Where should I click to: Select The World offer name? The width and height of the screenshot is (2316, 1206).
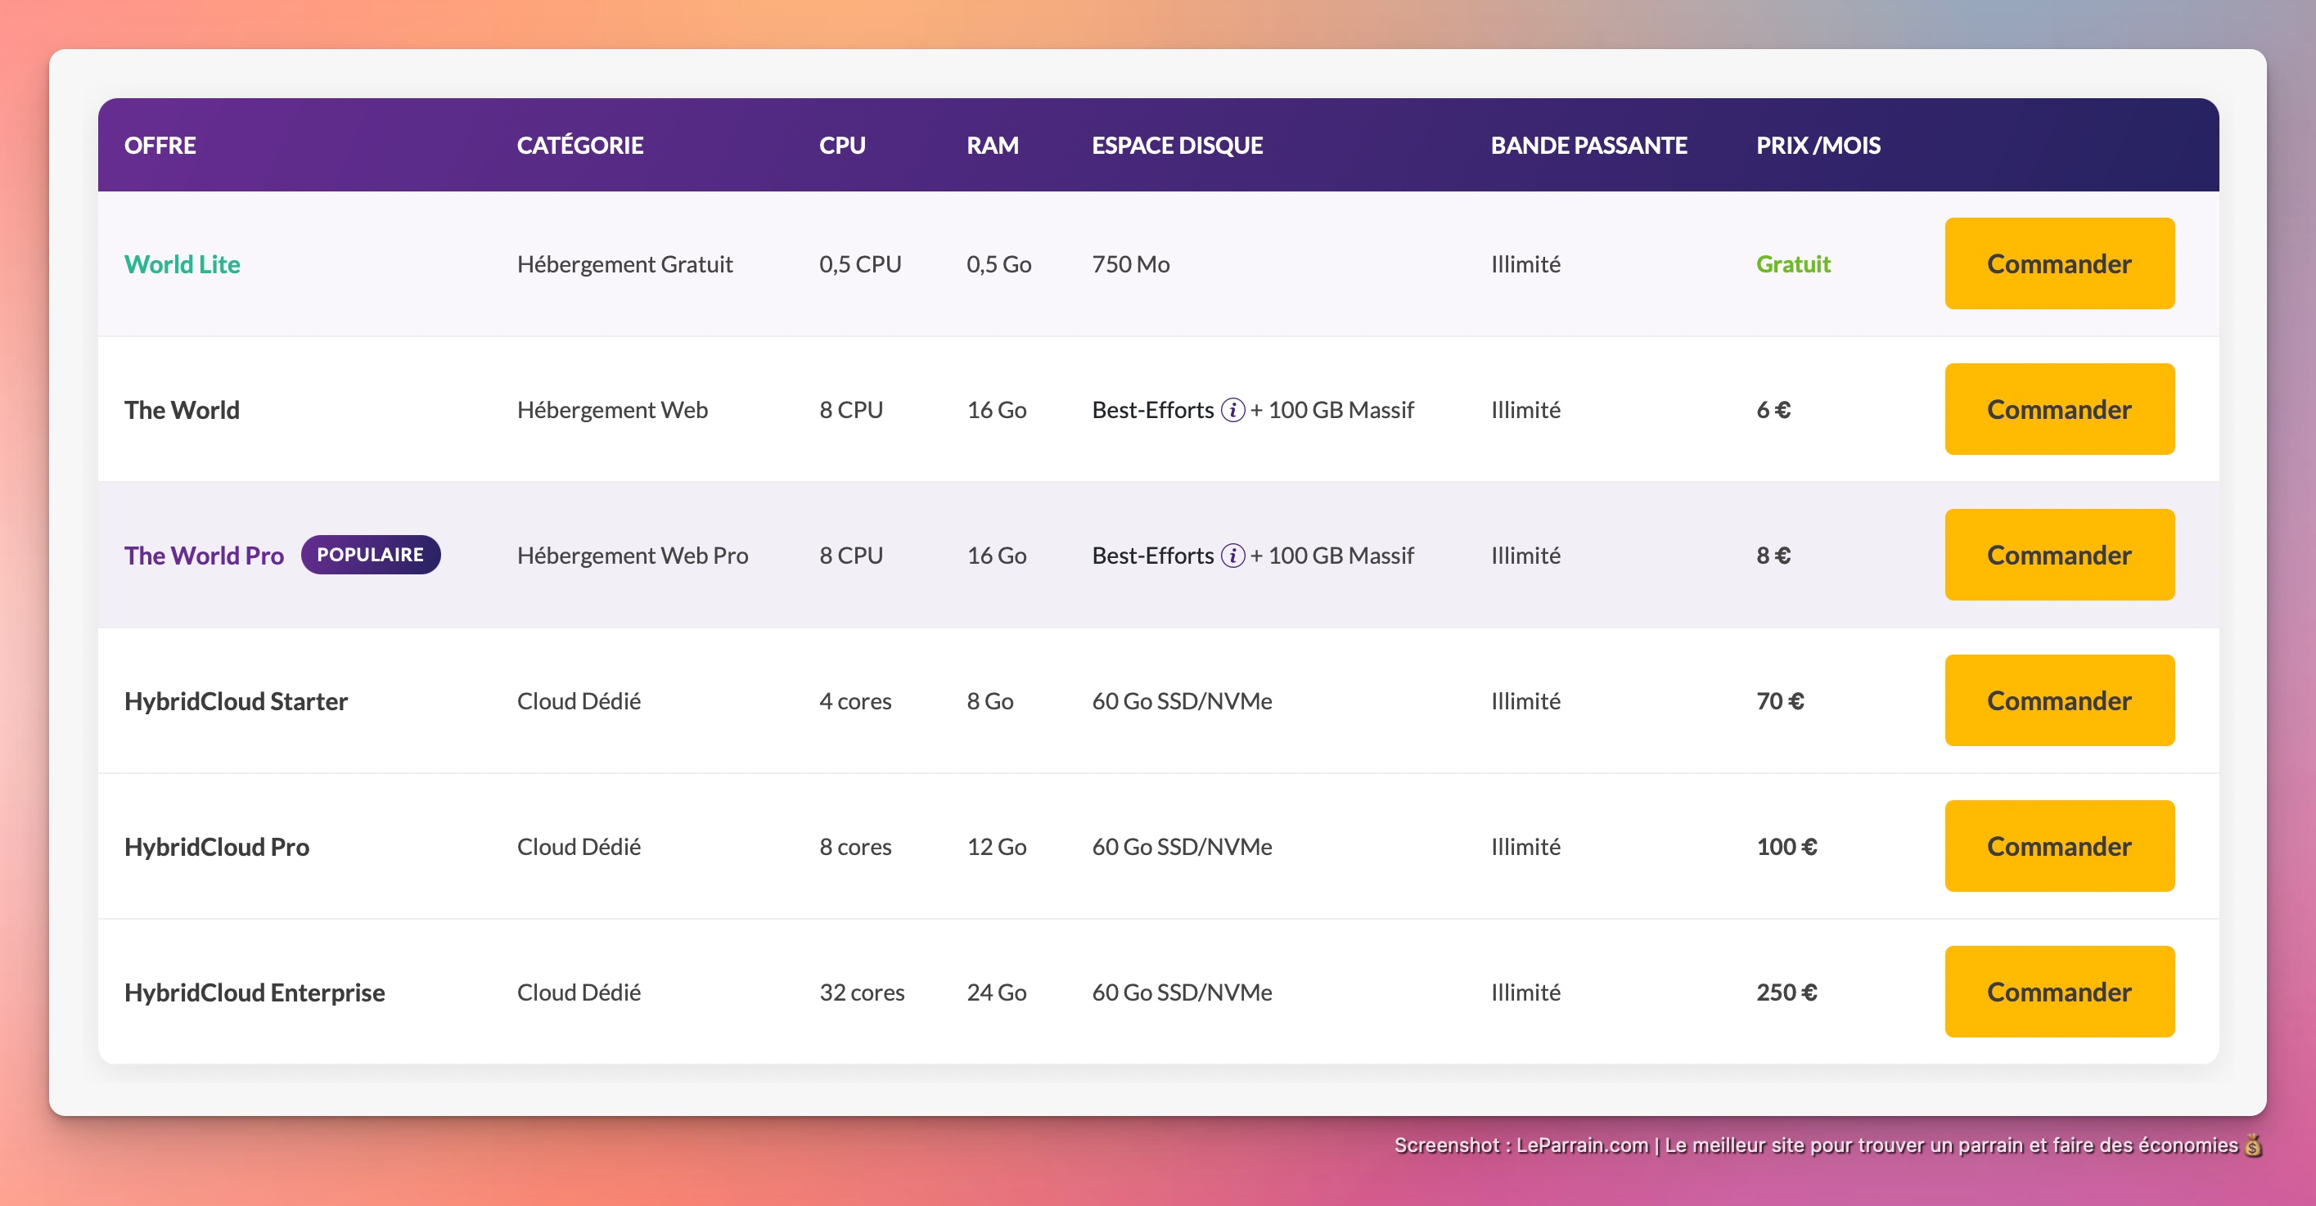coord(182,410)
